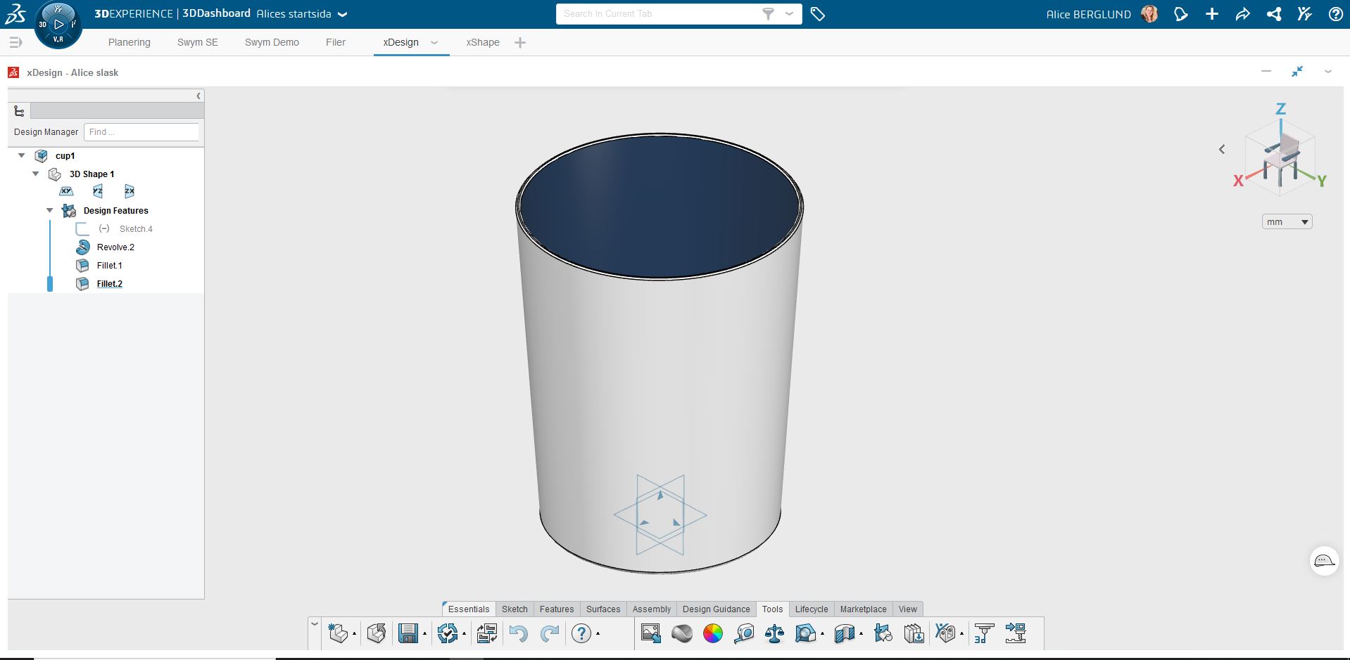Select Revolve.2 in the design tree
The width and height of the screenshot is (1350, 660).
(x=115, y=247)
